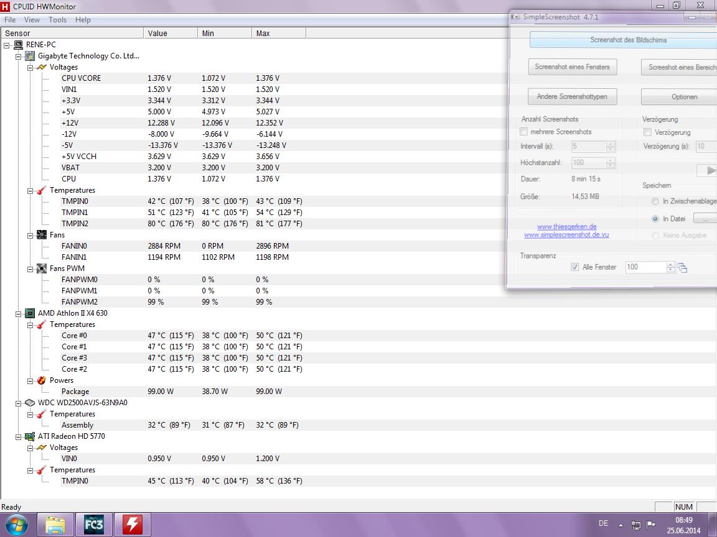Click the Sensor column header
717x537 pixels.
coord(72,34)
